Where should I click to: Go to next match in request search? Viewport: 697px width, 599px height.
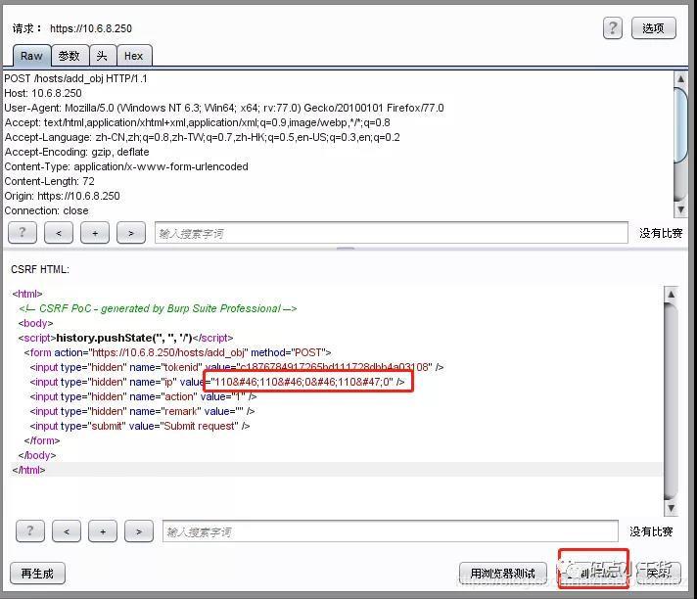tap(131, 232)
